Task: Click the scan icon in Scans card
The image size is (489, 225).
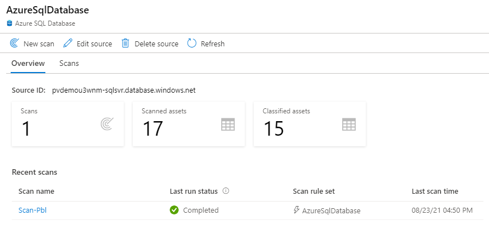Action: click(x=107, y=125)
